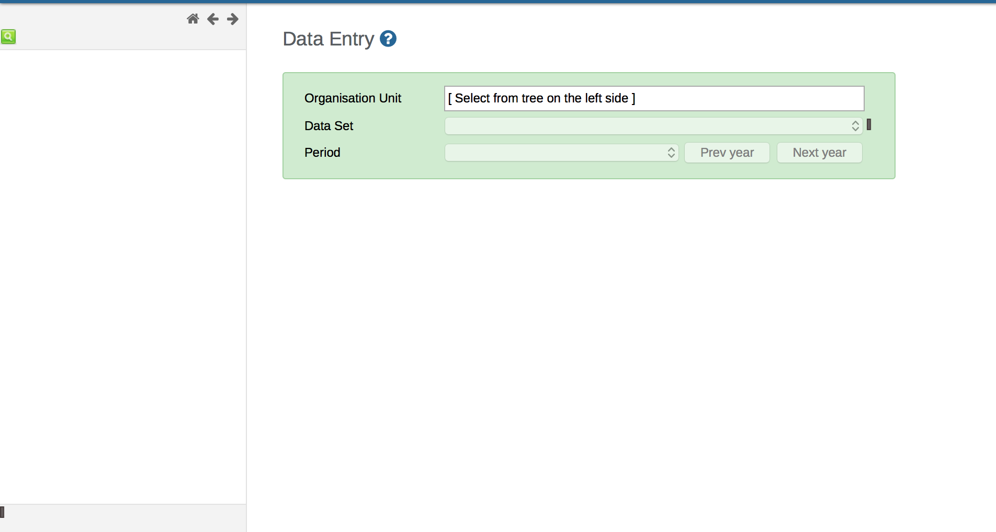Click the Data Set dropdown's up-down arrows
Image resolution: width=996 pixels, height=532 pixels.
(855, 126)
